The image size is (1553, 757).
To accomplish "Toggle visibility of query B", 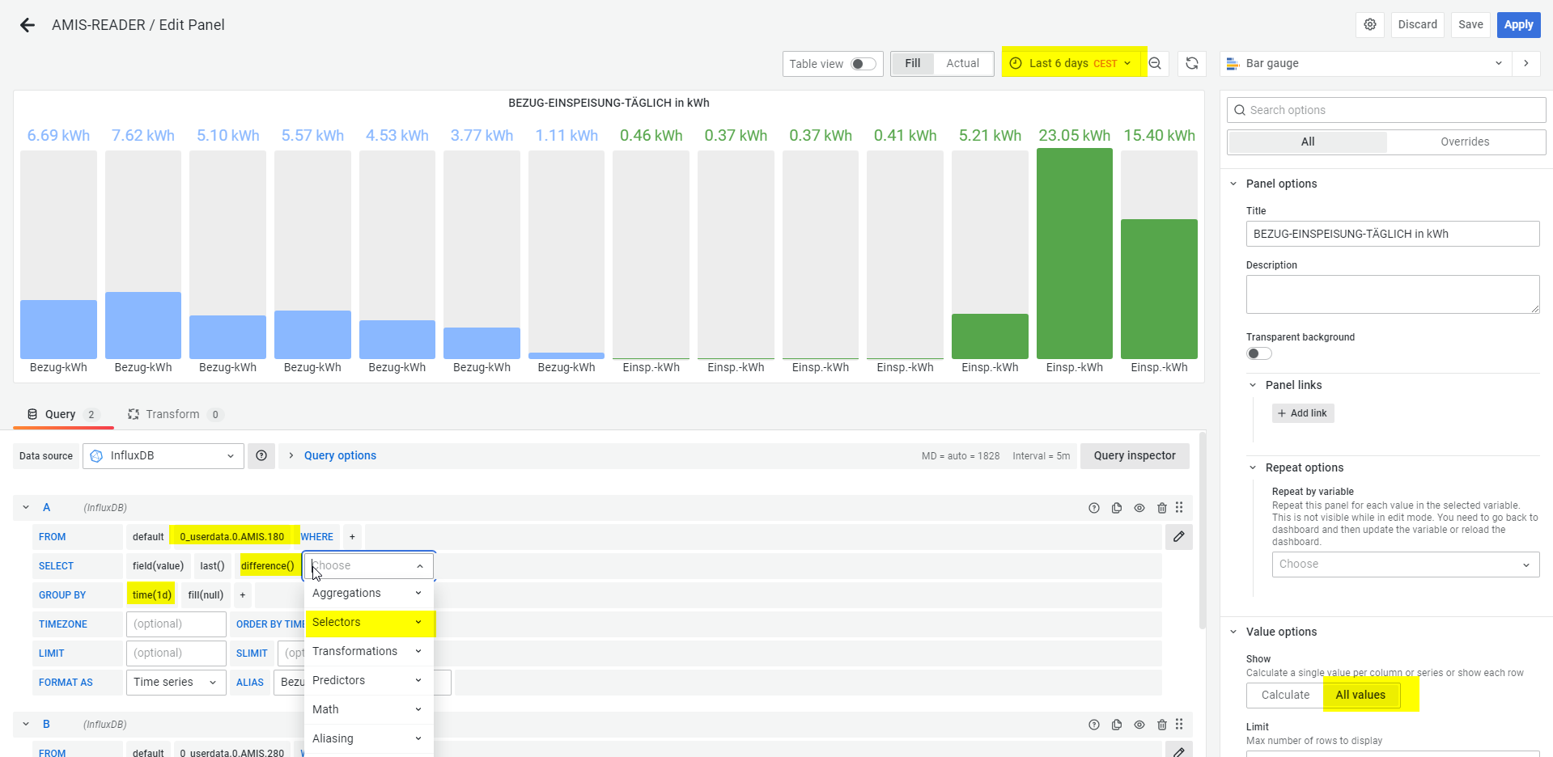I will click(1139, 725).
